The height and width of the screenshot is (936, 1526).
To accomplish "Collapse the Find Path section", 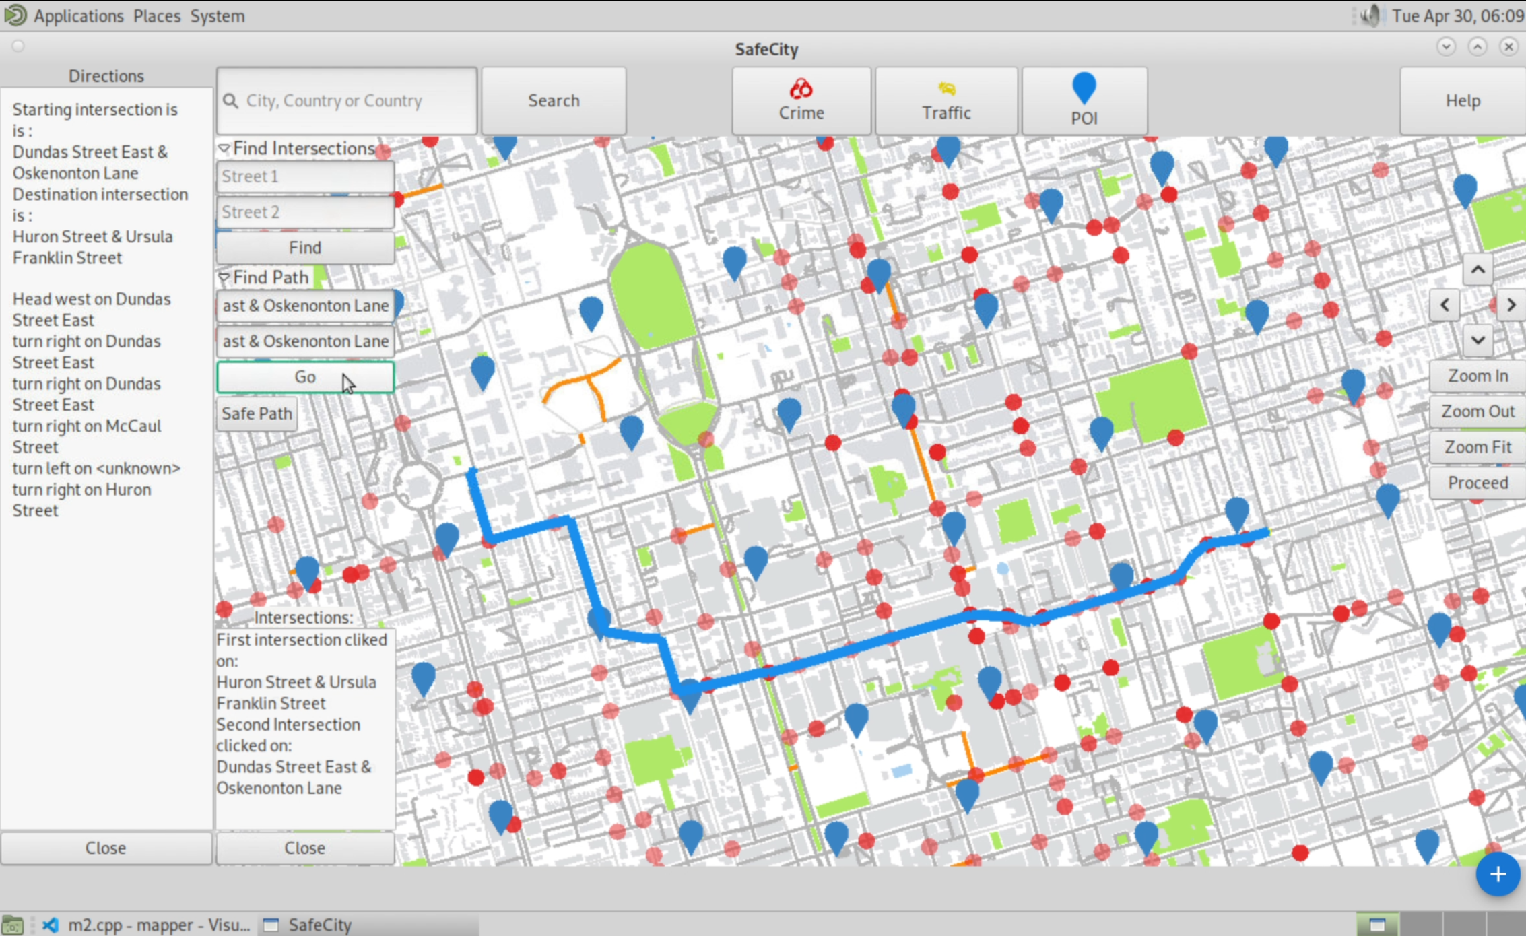I will (224, 277).
